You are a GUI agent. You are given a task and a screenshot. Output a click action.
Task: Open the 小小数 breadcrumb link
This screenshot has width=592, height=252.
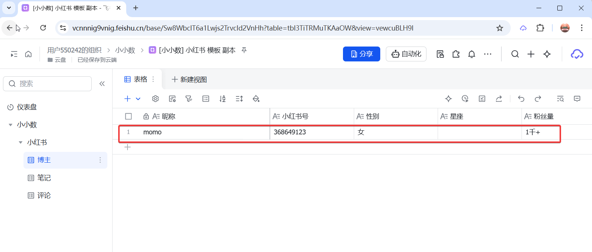[125, 50]
